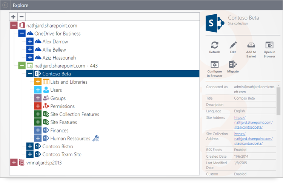Click the Contoso Team Site icon

coord(38,154)
